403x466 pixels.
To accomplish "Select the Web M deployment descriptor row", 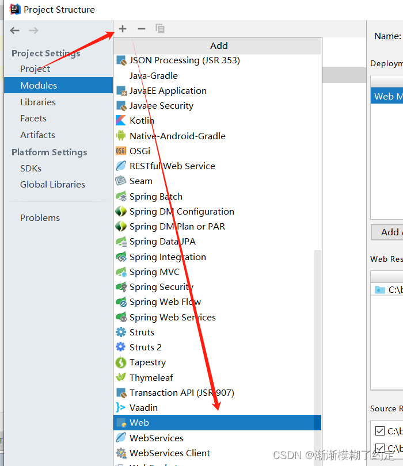I will (387, 96).
